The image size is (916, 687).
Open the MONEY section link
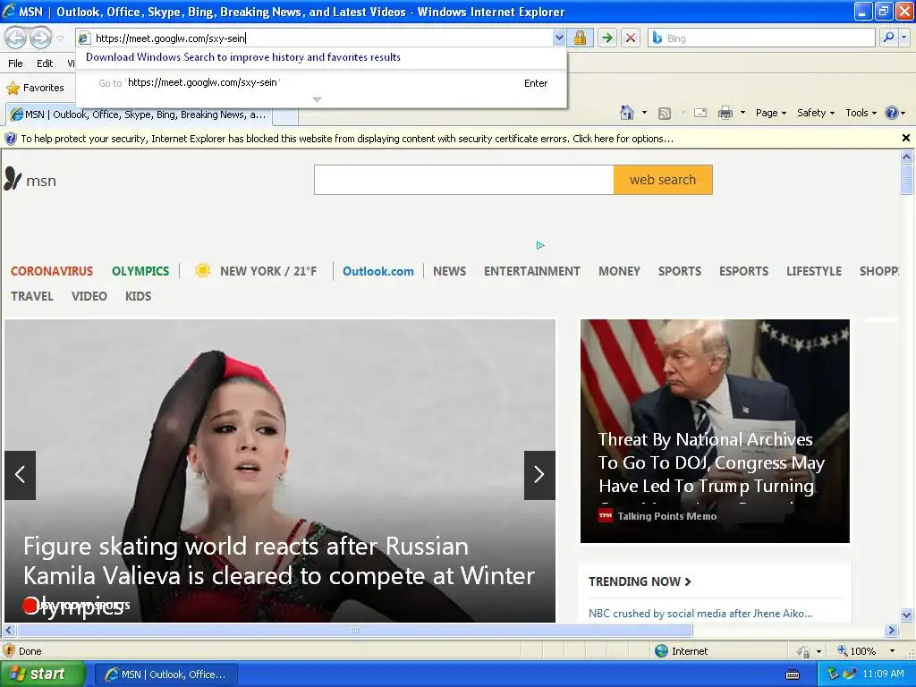[x=619, y=271]
